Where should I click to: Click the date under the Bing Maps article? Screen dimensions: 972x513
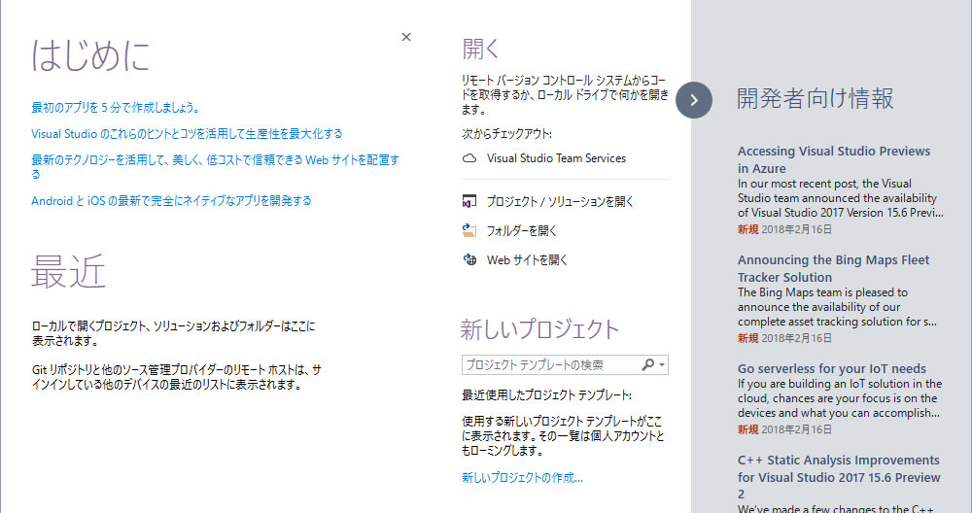(796, 338)
